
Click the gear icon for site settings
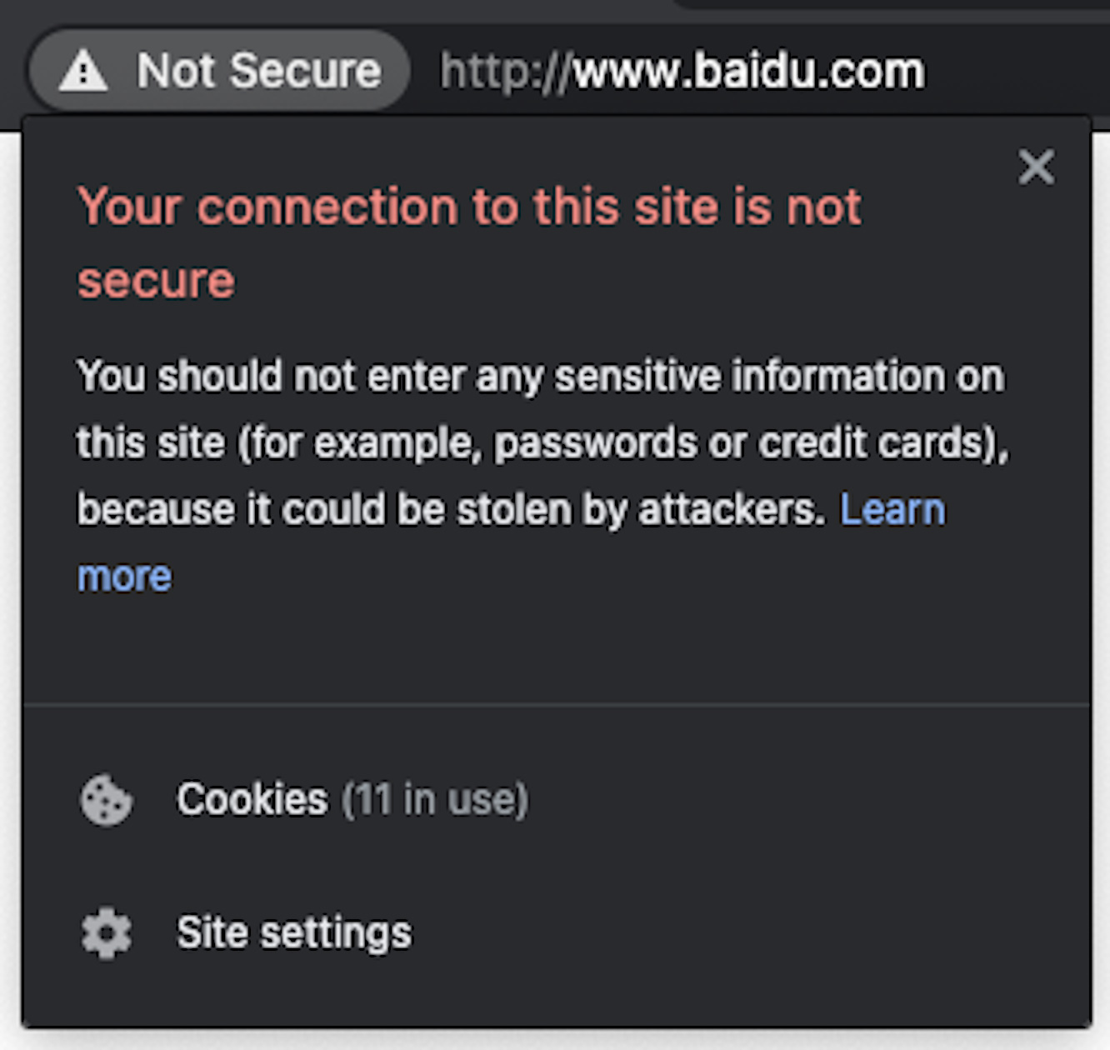106,932
